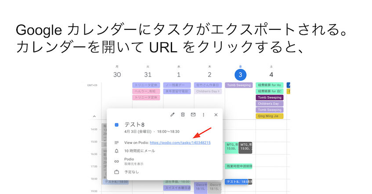Delete the event with the trash icon
Screen dimensions: 372x194
pyautogui.click(x=183, y=115)
